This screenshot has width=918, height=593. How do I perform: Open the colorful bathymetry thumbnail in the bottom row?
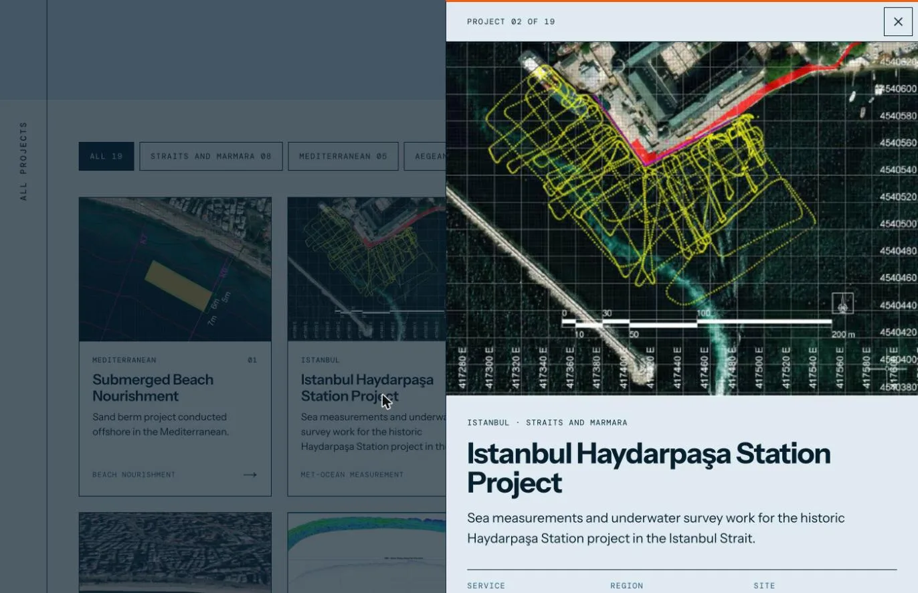coord(367,553)
